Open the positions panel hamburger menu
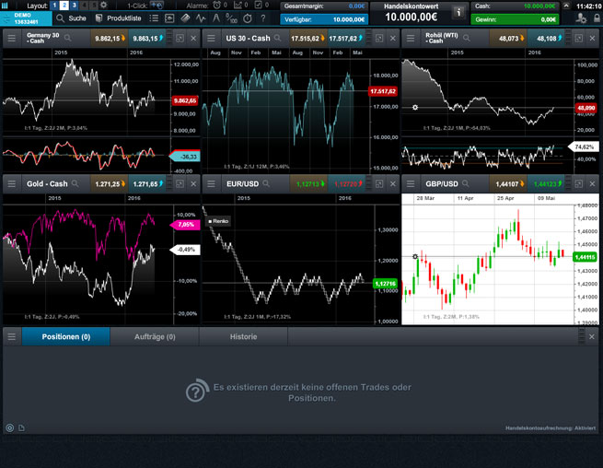Image resolution: width=603 pixels, height=468 pixels. click(x=12, y=337)
